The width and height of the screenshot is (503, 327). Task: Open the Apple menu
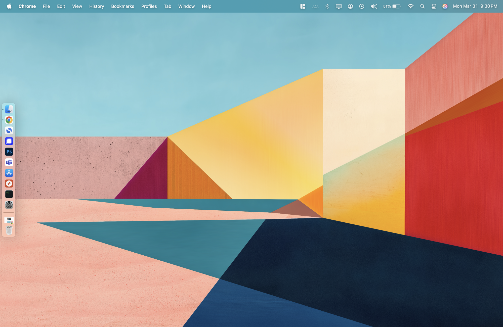tap(9, 6)
